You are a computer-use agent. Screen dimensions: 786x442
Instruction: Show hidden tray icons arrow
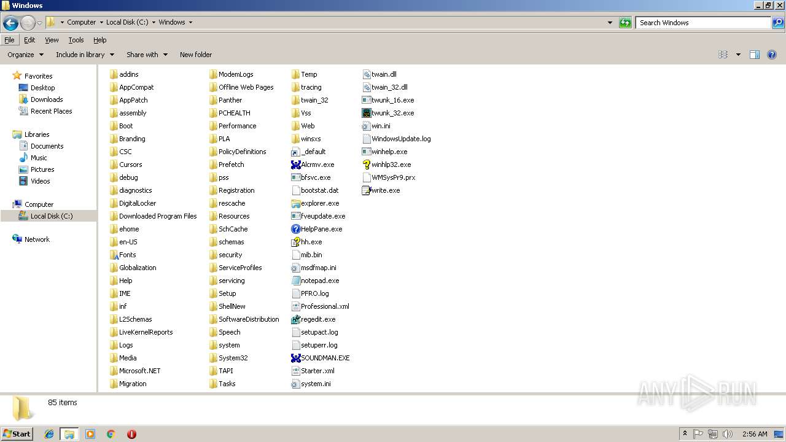click(x=685, y=434)
